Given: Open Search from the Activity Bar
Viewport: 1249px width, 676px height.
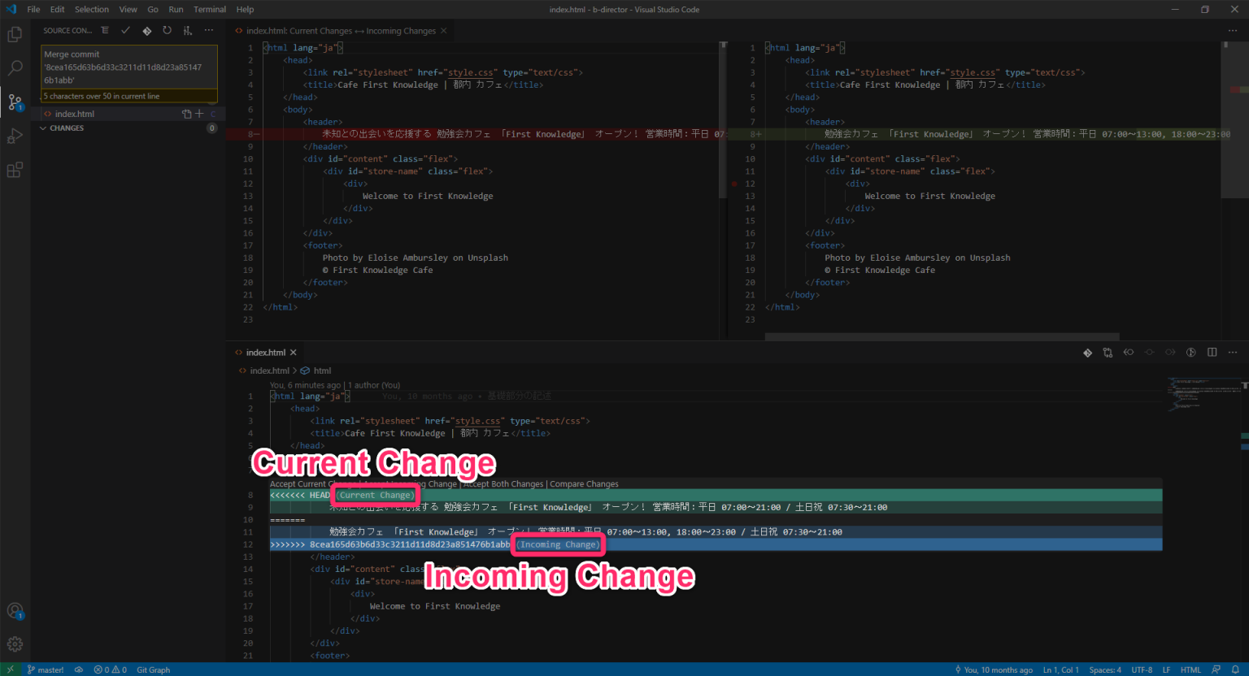Looking at the screenshot, I should coord(15,68).
